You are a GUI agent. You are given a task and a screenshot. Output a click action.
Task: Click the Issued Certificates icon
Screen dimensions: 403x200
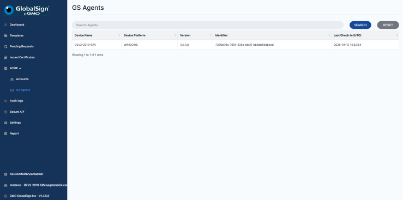pos(5,58)
